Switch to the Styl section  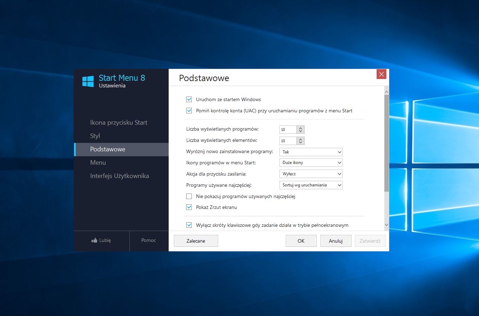pos(121,136)
